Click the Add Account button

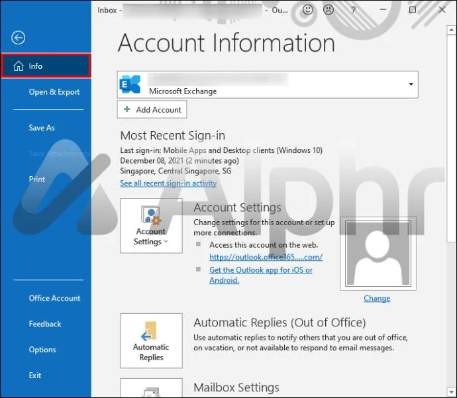point(152,109)
